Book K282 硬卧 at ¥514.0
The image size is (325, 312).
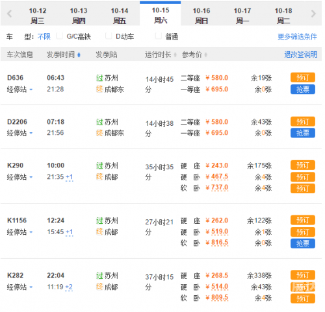point(303,287)
